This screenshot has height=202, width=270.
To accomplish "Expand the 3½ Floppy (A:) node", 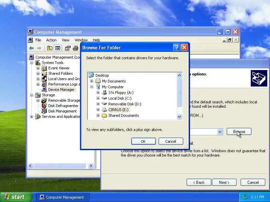I will [x=98, y=92].
